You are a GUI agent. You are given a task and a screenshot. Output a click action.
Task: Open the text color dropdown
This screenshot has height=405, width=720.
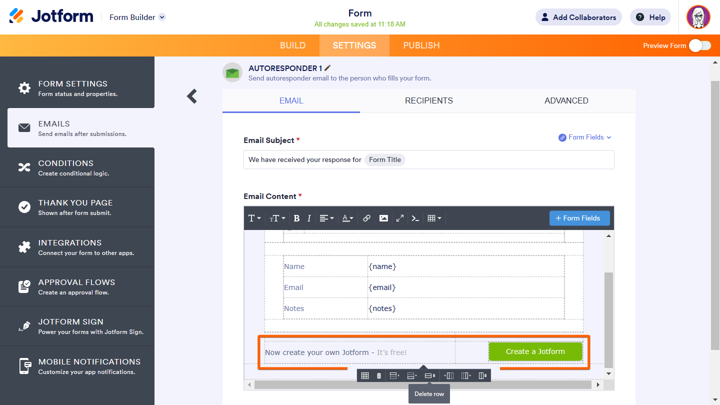click(347, 218)
